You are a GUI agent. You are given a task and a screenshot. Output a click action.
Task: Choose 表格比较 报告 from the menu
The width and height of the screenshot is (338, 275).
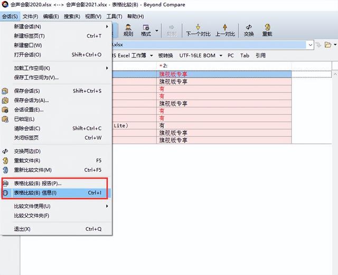(37, 183)
